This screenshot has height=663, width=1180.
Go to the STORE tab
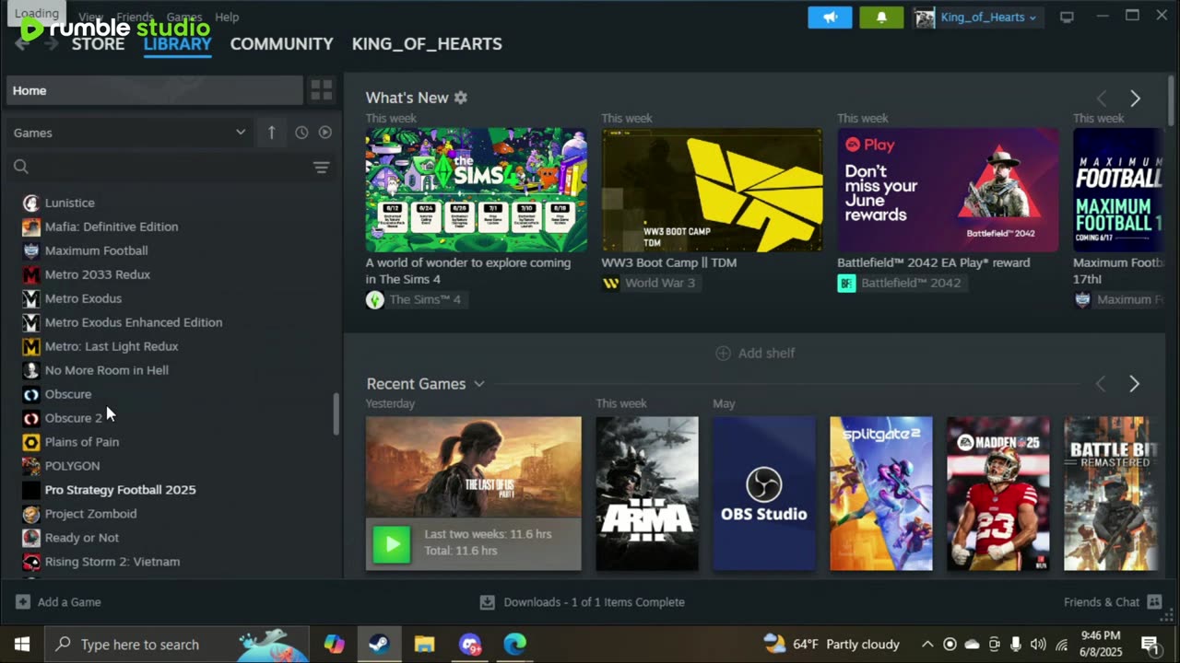(98, 44)
